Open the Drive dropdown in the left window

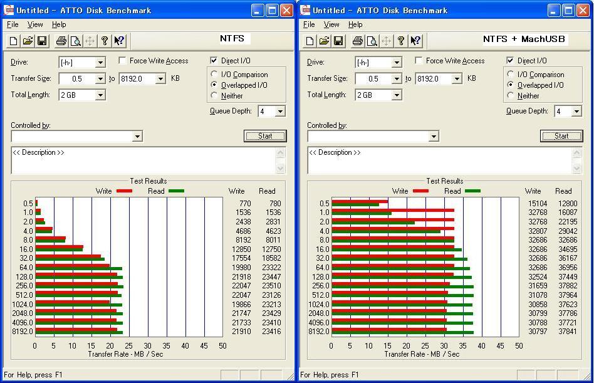(100, 63)
